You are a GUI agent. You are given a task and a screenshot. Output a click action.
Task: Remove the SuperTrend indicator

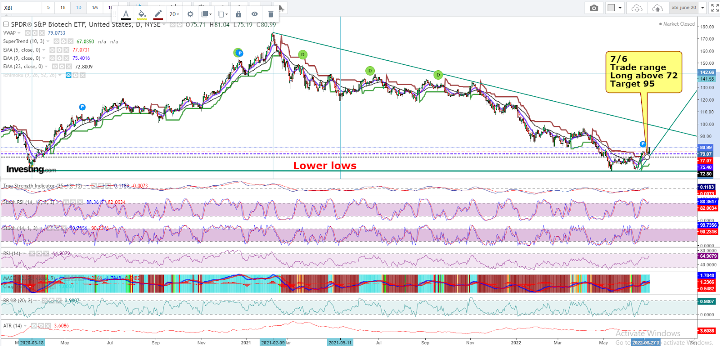(x=71, y=41)
